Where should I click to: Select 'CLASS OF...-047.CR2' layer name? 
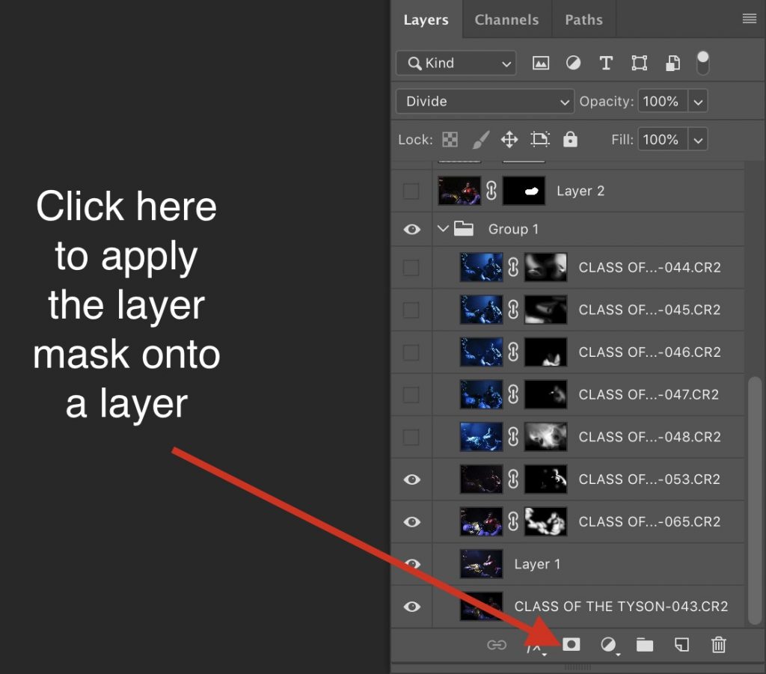coord(649,395)
